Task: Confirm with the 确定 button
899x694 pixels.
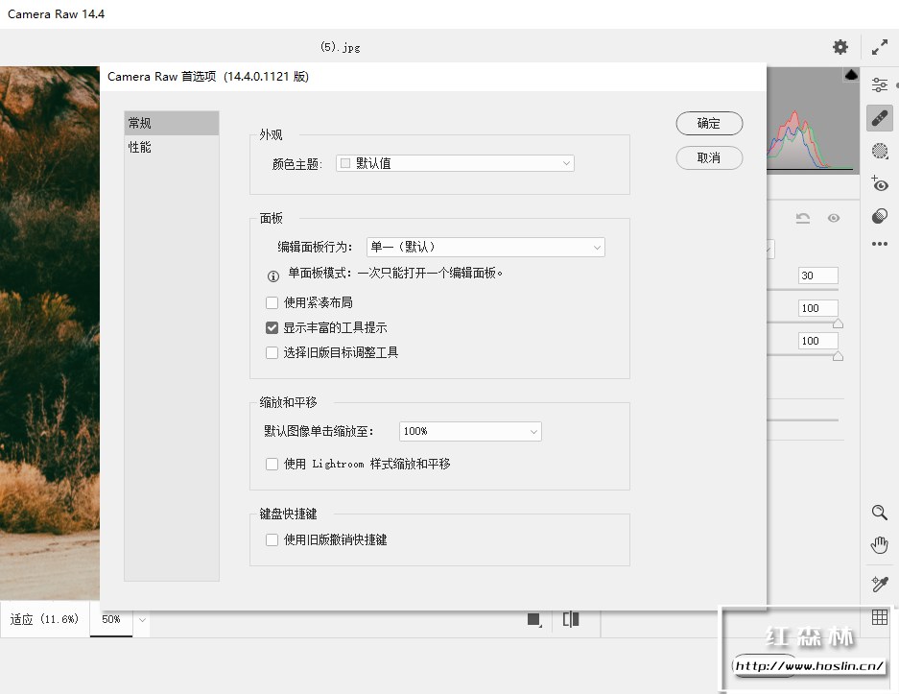Action: (709, 123)
